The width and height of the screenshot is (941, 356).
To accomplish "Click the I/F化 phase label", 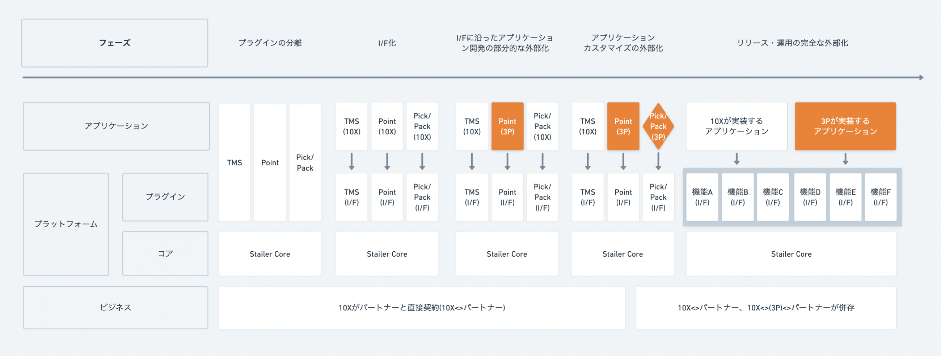I will [x=387, y=43].
